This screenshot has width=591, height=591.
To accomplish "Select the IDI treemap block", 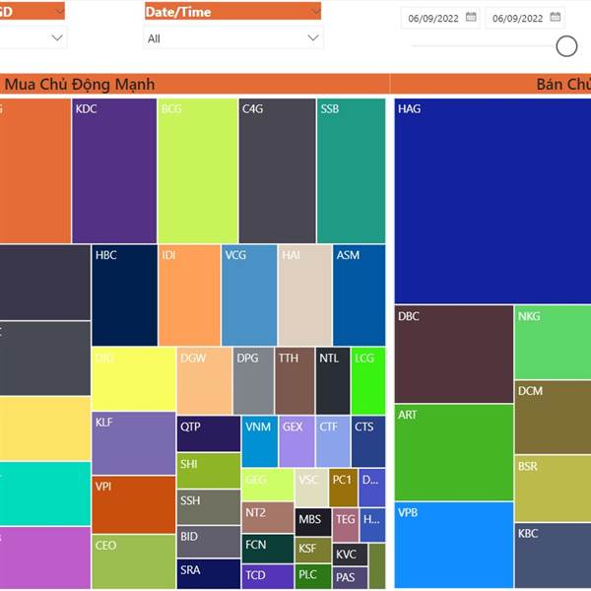I will click(189, 295).
